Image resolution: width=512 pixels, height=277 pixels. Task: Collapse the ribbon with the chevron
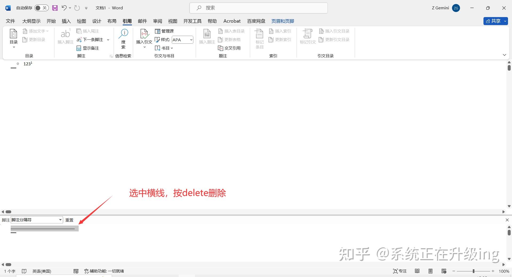coord(504,55)
